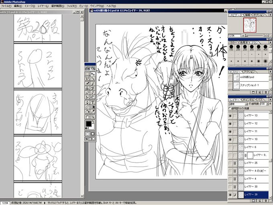
Task: Open Layers palette flyout menu arrow
Action: 270,100
